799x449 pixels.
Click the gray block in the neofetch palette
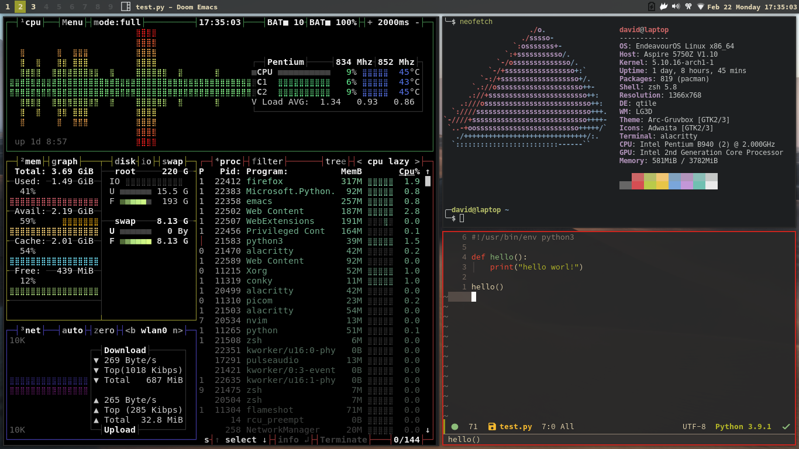(625, 185)
